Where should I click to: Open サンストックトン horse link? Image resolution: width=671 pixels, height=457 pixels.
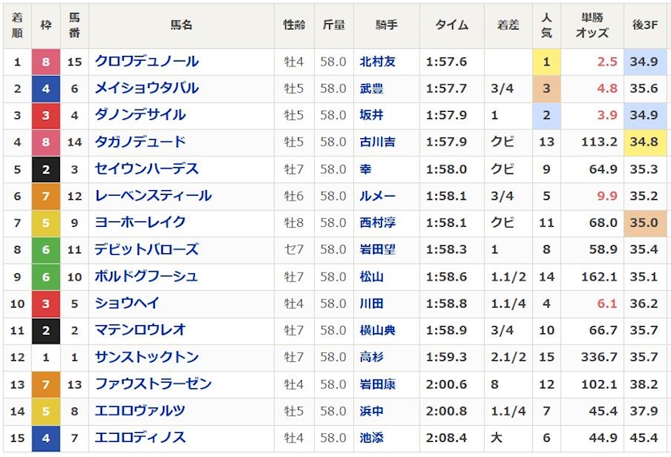(147, 357)
